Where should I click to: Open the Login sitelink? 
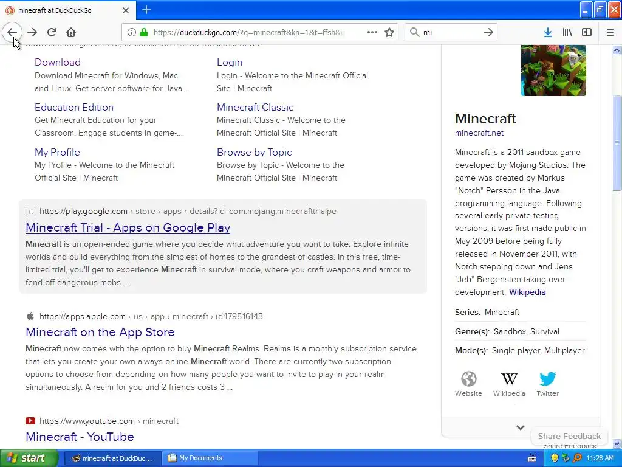coord(229,63)
